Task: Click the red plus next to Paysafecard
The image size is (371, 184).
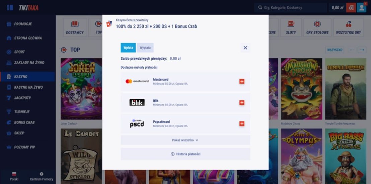Action: [x=242, y=124]
